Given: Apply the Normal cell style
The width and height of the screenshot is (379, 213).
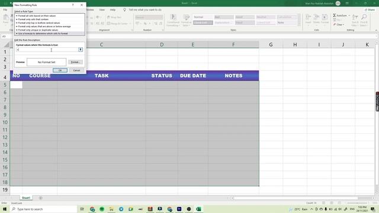Looking at the screenshot, I should click(203, 17).
